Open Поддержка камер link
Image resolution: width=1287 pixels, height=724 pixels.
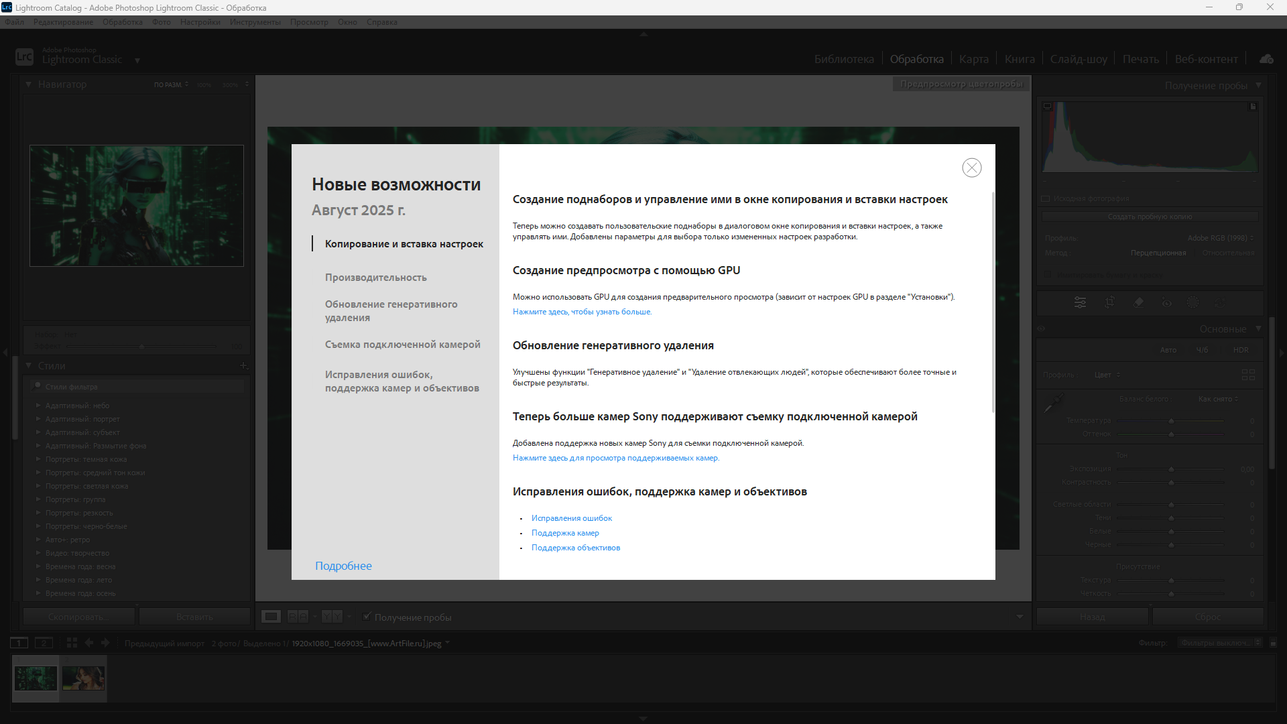point(565,533)
